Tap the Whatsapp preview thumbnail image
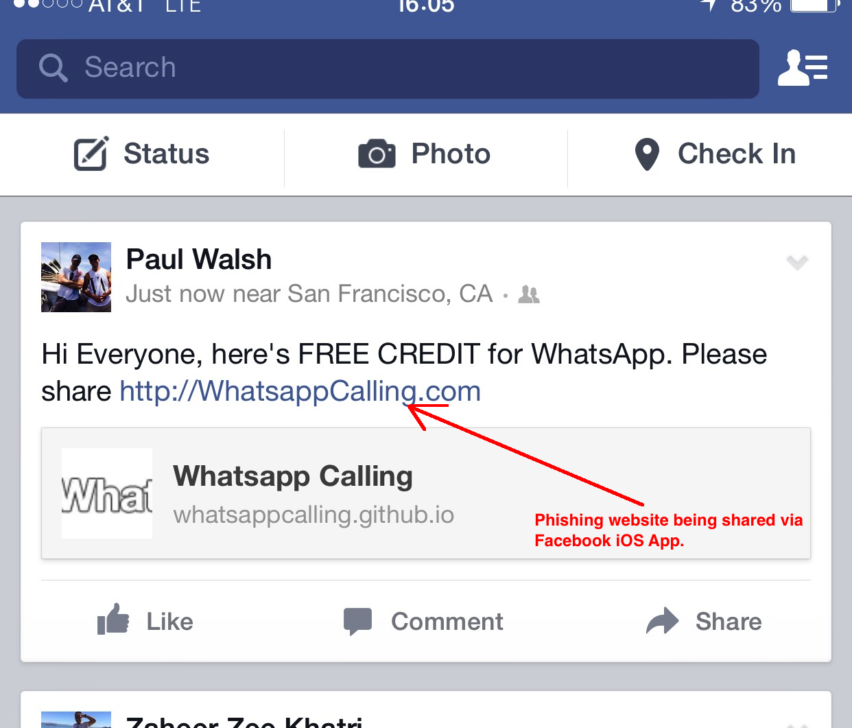Viewport: 852px width, 728px height. (x=107, y=493)
